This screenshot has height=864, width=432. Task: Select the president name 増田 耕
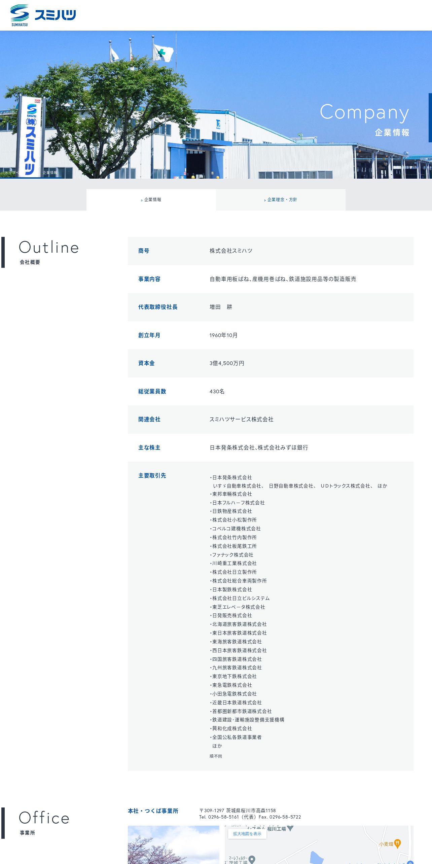[221, 307]
